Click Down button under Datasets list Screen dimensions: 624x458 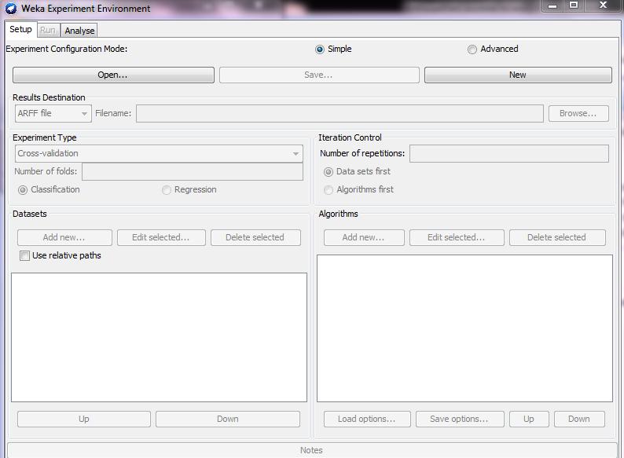pyautogui.click(x=228, y=419)
